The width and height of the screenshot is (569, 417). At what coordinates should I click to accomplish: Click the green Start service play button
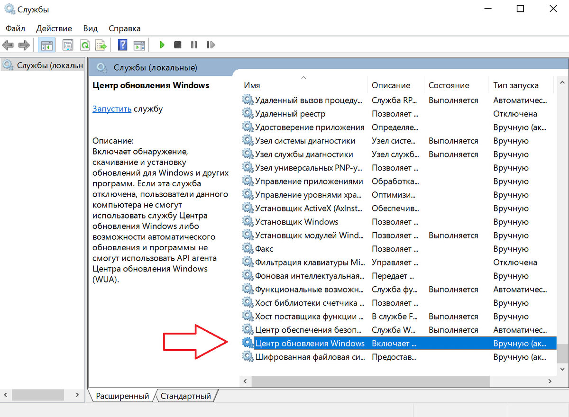[x=162, y=45]
